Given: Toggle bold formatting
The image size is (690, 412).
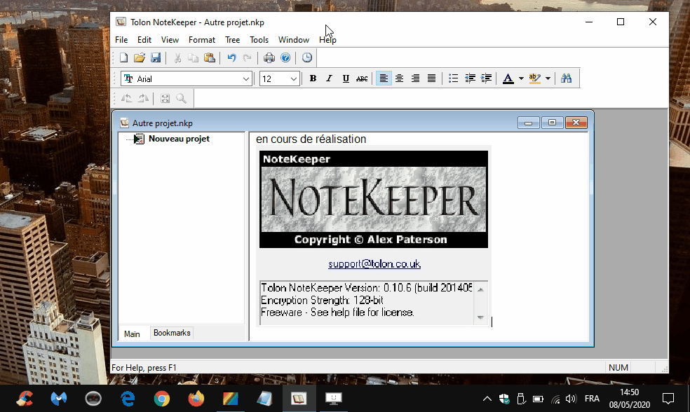Looking at the screenshot, I should click(x=313, y=78).
